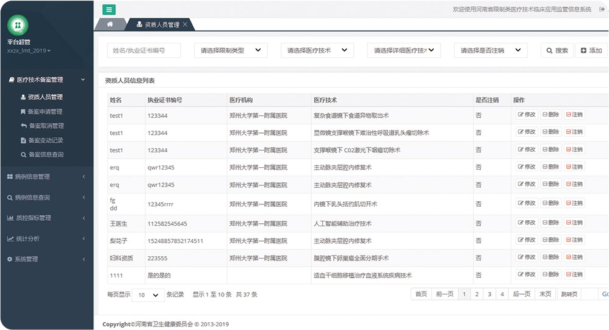Edit the 显微镜支撑喉镜 row
This screenshot has width=609, height=330.
point(527,132)
